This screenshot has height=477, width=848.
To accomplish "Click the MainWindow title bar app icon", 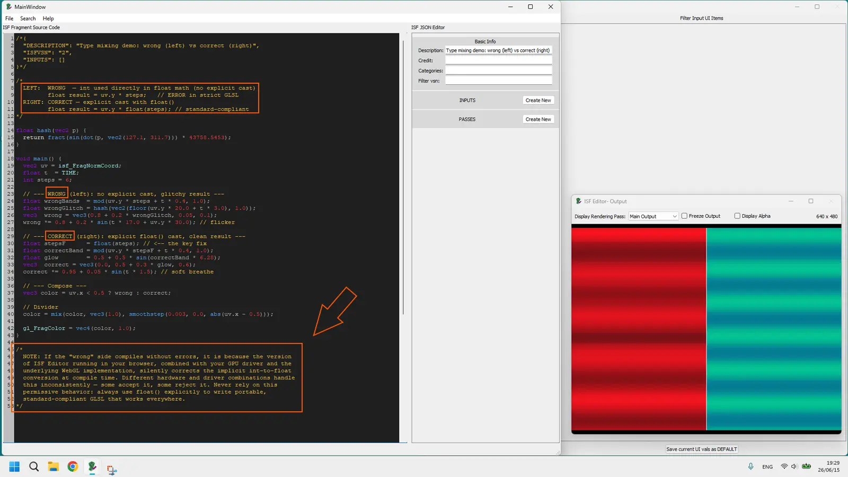I will [x=8, y=7].
